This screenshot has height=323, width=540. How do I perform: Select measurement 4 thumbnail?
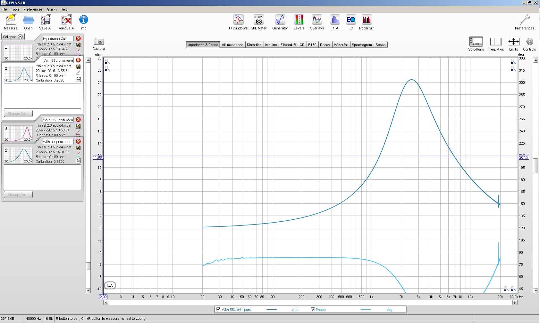[18, 155]
